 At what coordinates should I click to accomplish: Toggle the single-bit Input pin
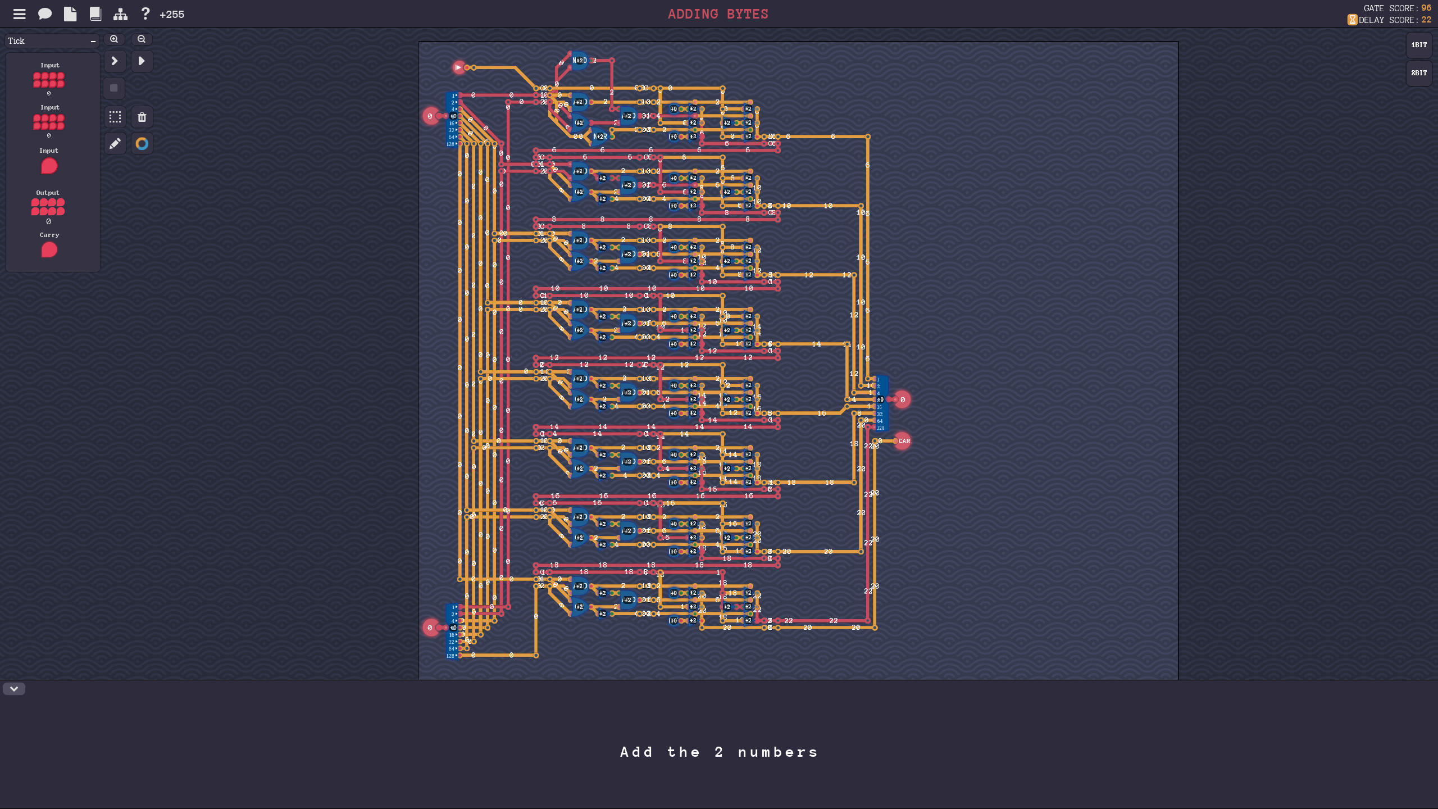click(49, 166)
